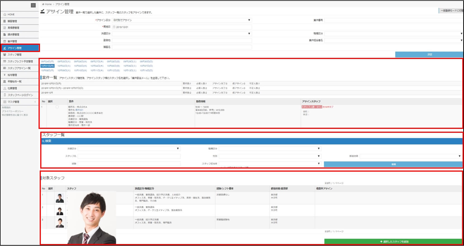
Task: Click the 顧客管理 building icon
Action: [x=5, y=21]
